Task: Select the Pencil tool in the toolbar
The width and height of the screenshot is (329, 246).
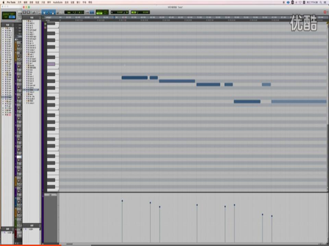Action: [x=58, y=12]
